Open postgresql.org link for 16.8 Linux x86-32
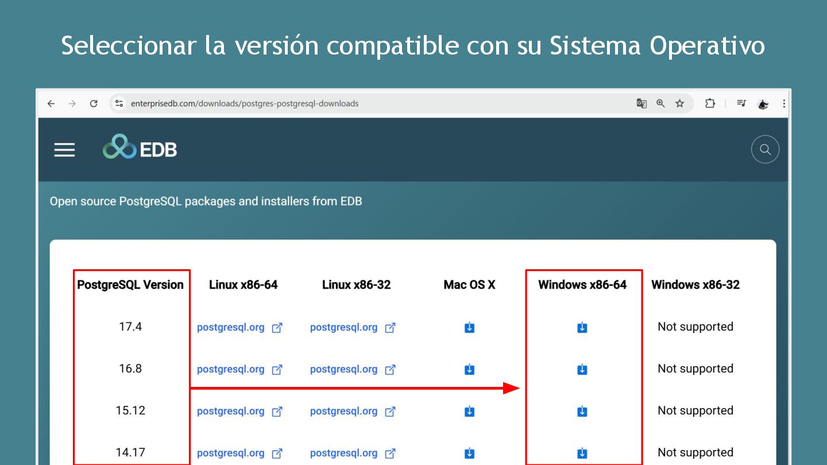 coord(353,370)
